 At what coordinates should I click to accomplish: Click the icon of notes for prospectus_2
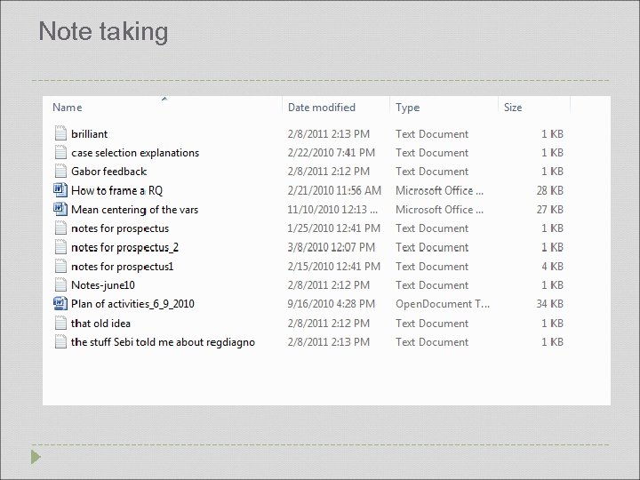(x=60, y=247)
